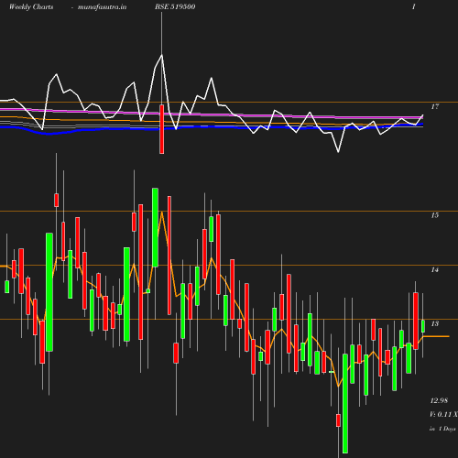Click the last green candle beside the 13 label
Screen dimensions: 458x458
tap(423, 326)
